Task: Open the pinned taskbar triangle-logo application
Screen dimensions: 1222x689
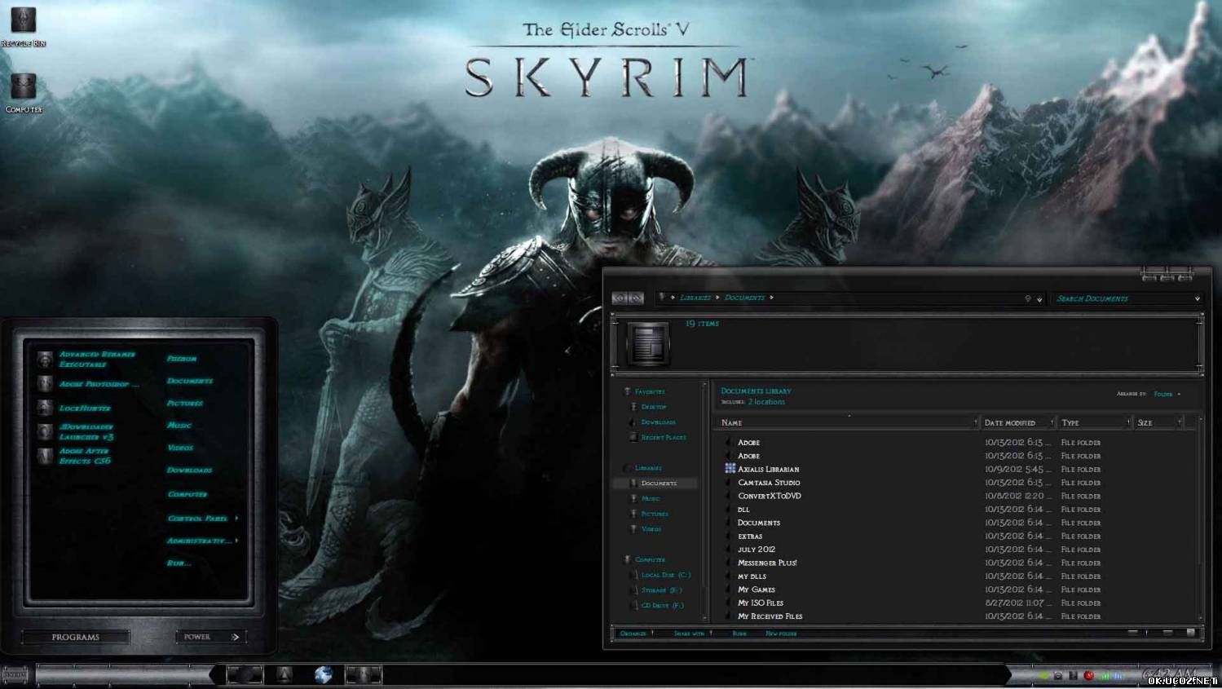Action: coord(284,674)
